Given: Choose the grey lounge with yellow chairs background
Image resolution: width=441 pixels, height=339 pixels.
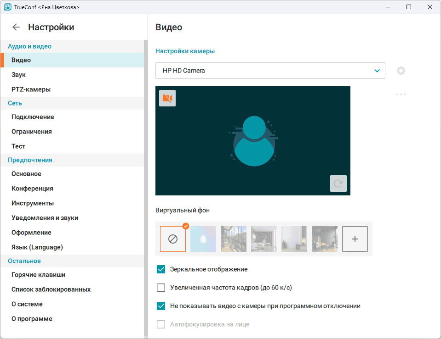Looking at the screenshot, I should (325, 239).
